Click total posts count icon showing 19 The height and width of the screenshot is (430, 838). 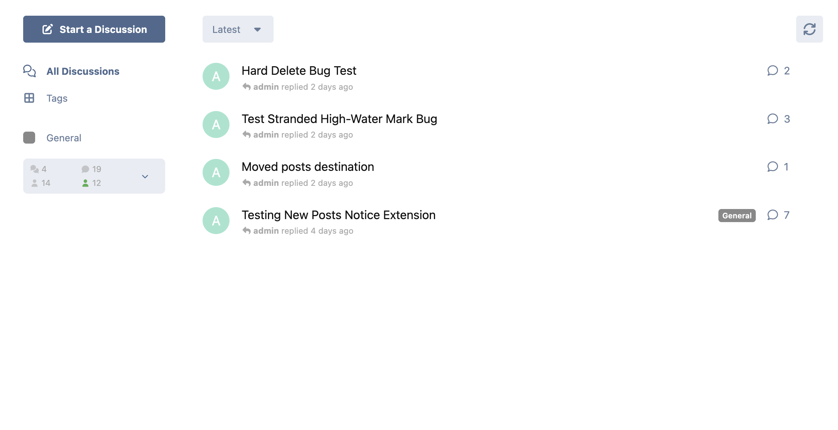(85, 169)
